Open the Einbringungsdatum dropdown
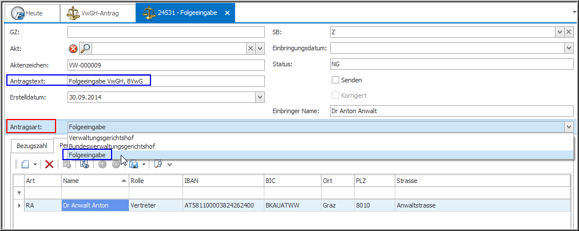The image size is (579, 231). click(568, 48)
